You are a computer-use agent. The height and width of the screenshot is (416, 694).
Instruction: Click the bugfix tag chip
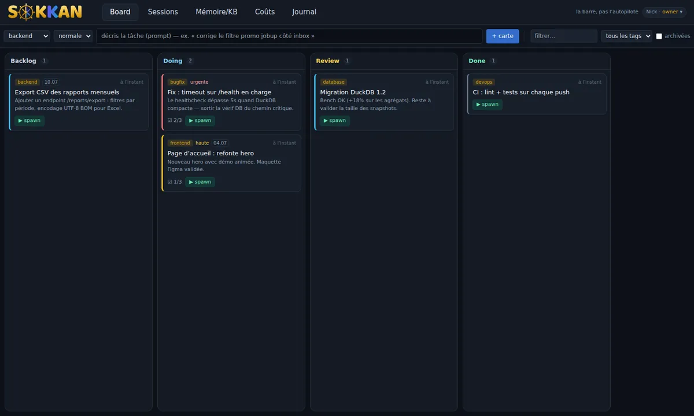coord(178,82)
